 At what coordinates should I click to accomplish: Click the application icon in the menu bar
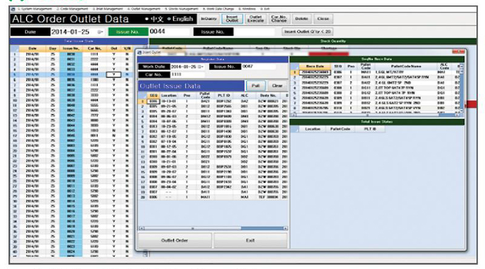click(x=13, y=9)
